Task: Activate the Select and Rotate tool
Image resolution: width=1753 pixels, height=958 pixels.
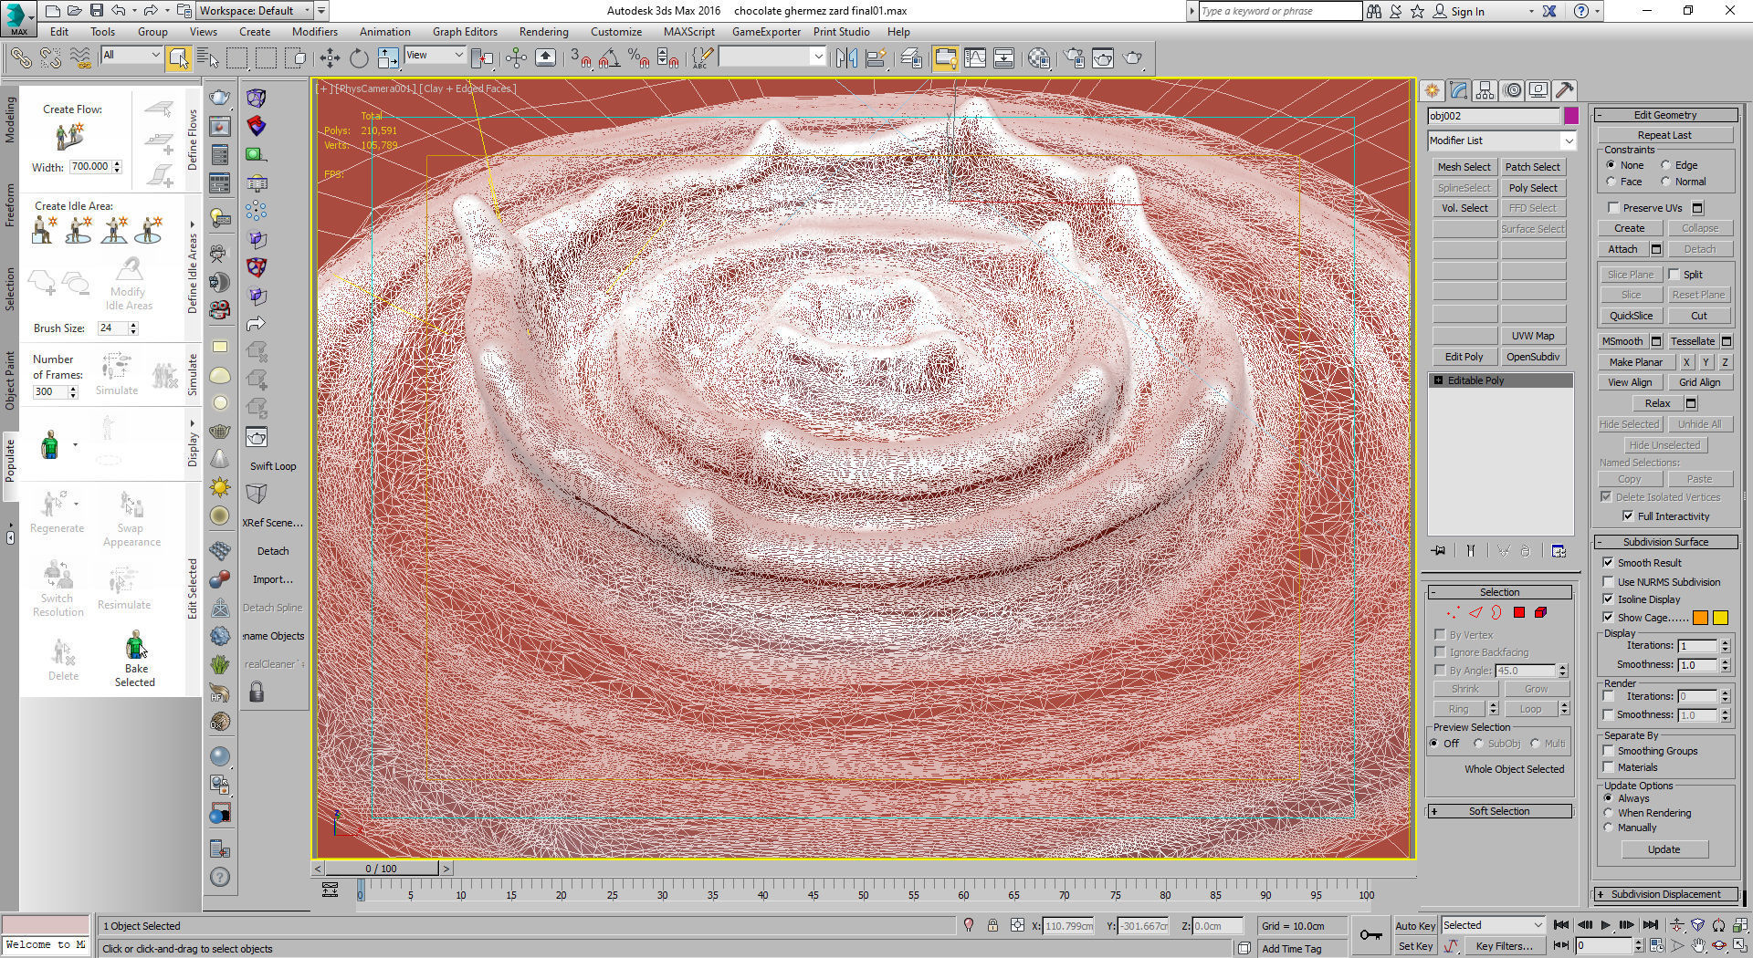Action: tap(359, 58)
